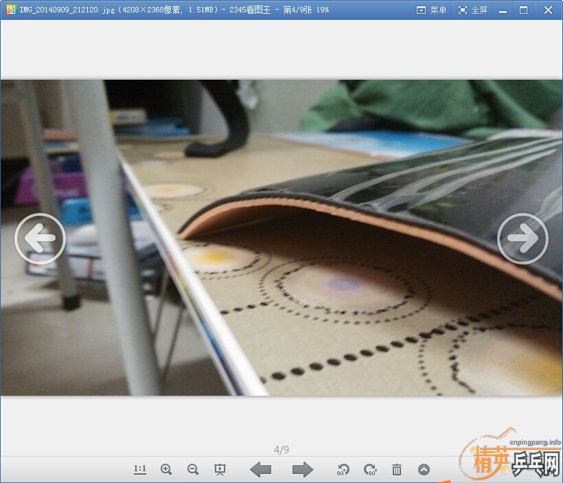The height and width of the screenshot is (483, 563).
Task: Click the 1:1 actual size icon
Action: (x=140, y=469)
